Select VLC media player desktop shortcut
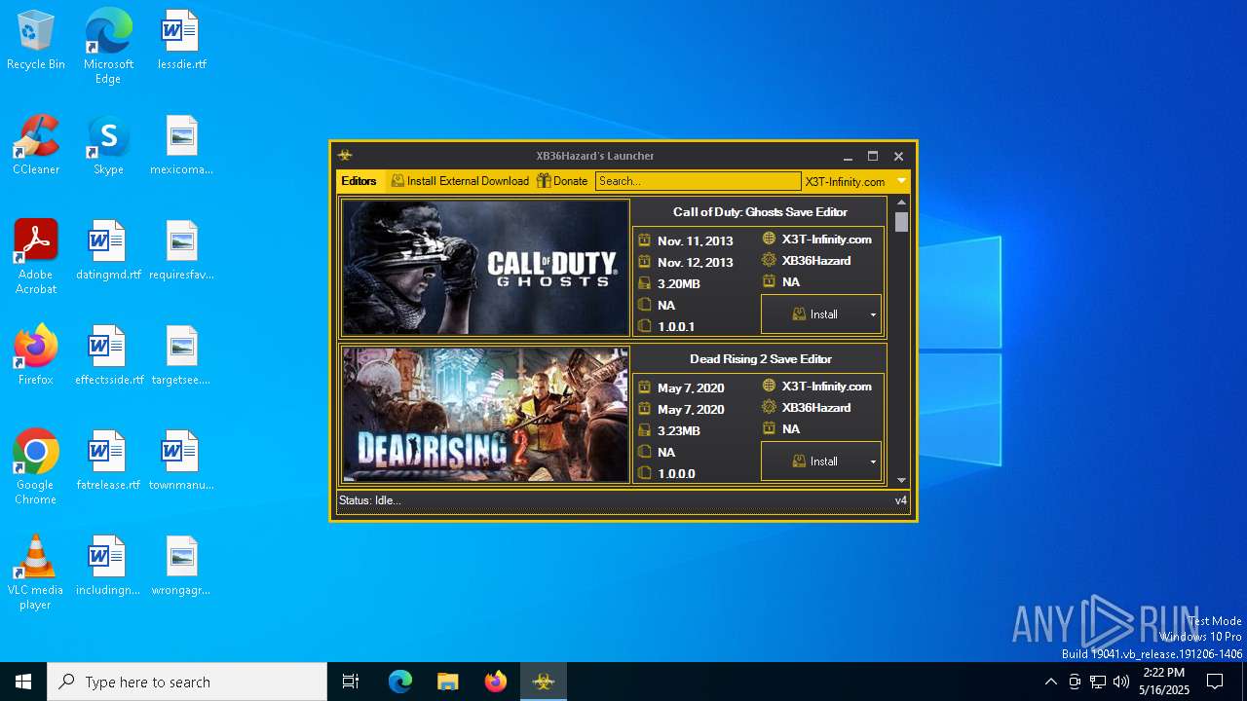The width and height of the screenshot is (1247, 701). point(36,572)
